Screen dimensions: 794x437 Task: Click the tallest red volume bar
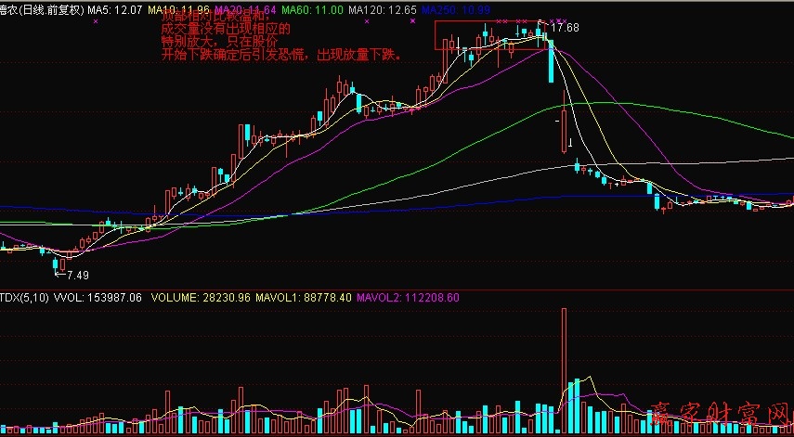click(x=564, y=371)
